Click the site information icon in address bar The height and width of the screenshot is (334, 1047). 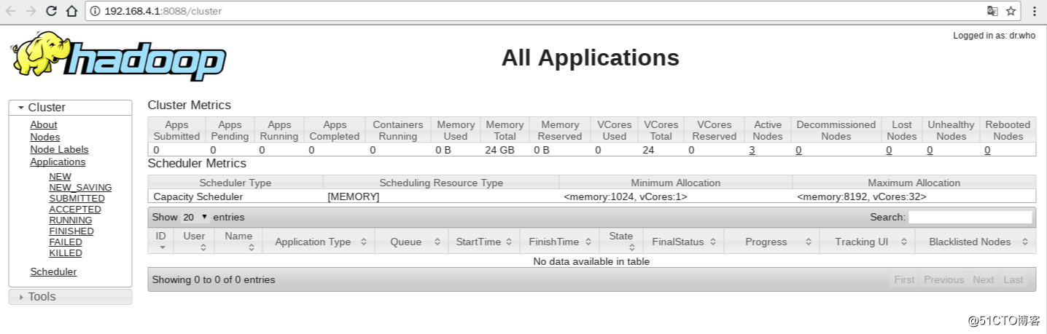(96, 11)
